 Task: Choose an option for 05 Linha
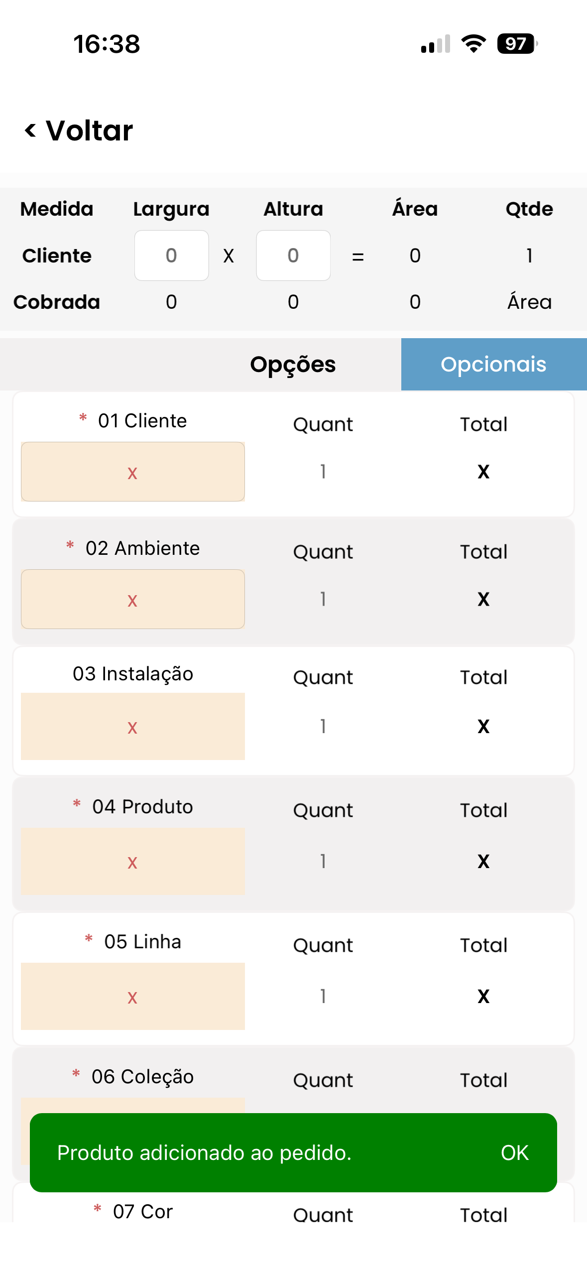tap(132, 997)
